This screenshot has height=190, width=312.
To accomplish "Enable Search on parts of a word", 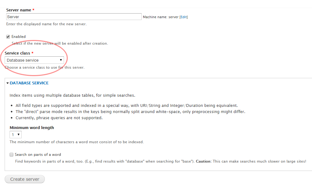I will tap(11, 155).
